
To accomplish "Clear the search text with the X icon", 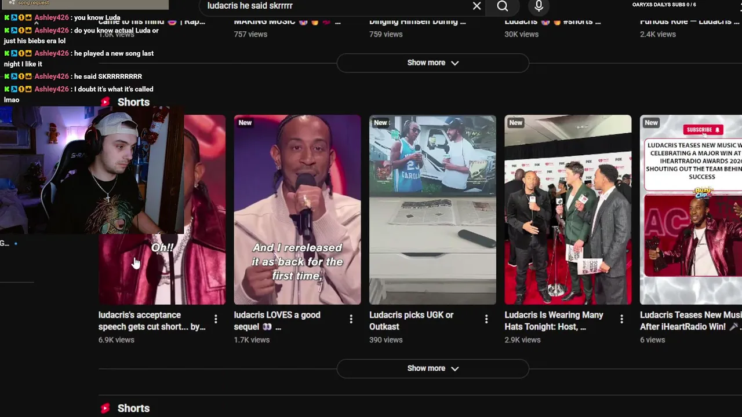I will click(477, 6).
